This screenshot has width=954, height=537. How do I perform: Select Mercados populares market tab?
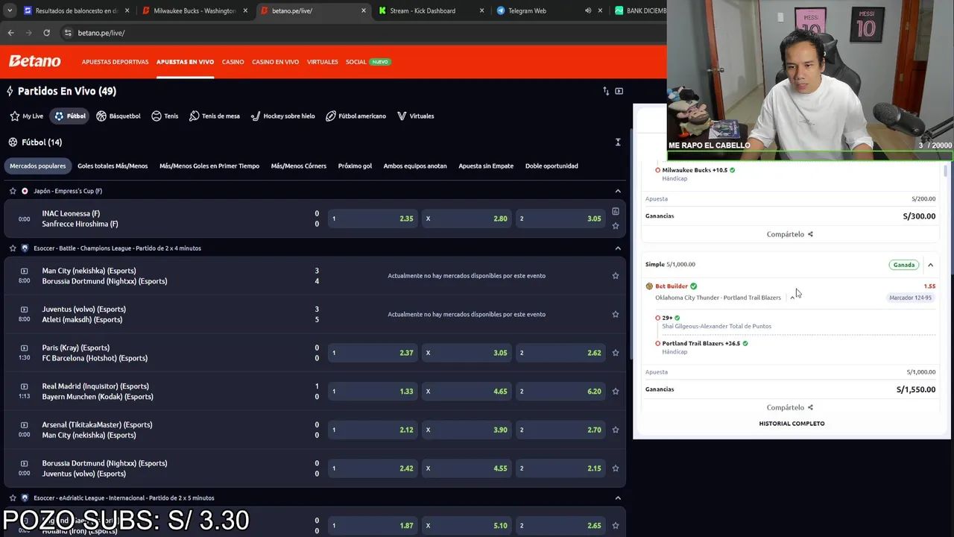(38, 166)
